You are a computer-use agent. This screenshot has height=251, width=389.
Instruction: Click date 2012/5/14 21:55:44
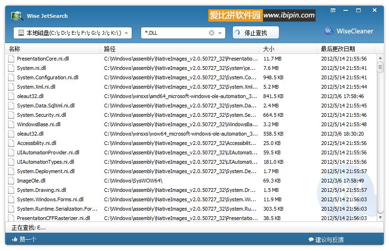pos(344,87)
